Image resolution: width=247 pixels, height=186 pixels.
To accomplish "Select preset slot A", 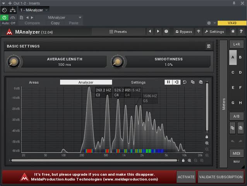I will [233, 57].
